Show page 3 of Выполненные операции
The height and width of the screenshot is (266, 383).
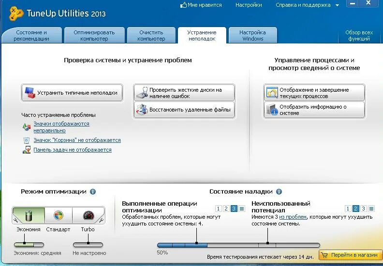(x=234, y=209)
